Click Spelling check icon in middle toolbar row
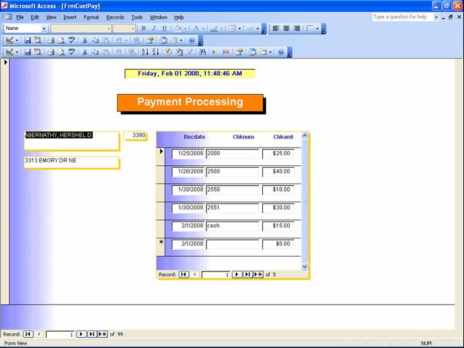The image size is (464, 348). [72, 40]
